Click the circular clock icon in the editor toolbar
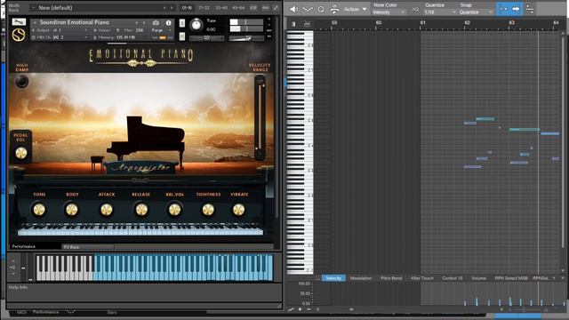 tap(321, 10)
